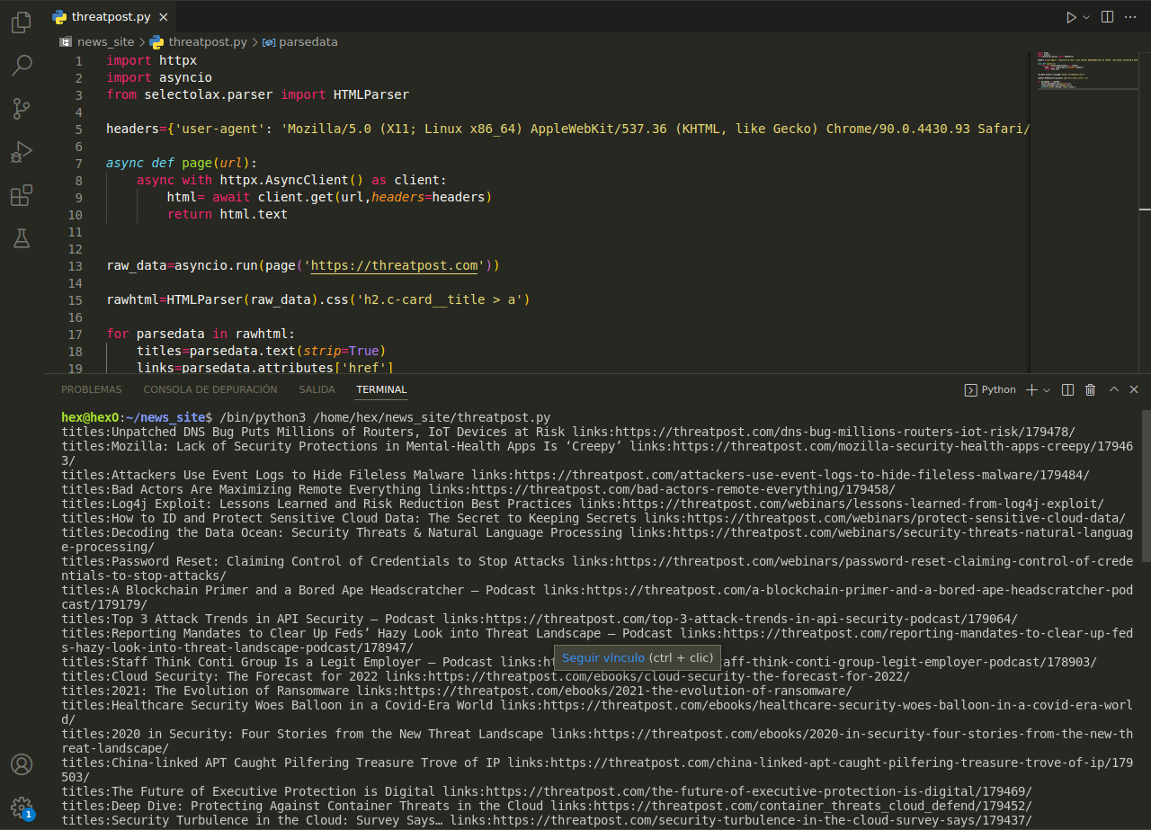Maximize panel size with up chevron
This screenshot has height=830, width=1151.
(1114, 389)
